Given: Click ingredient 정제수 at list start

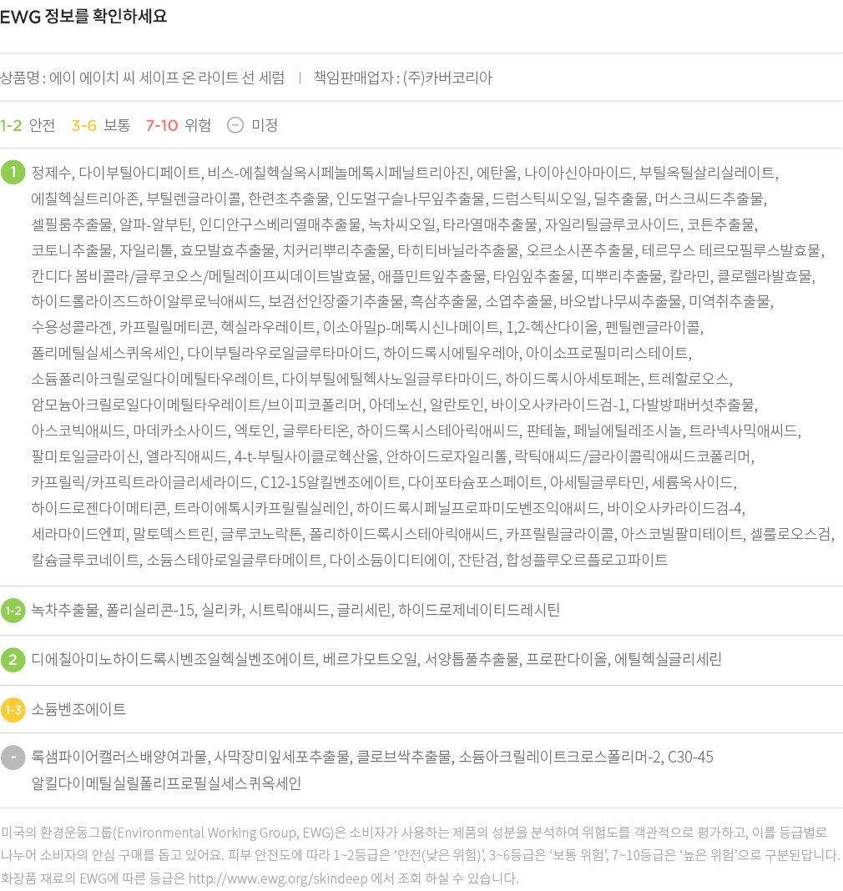Looking at the screenshot, I should pos(52,174).
